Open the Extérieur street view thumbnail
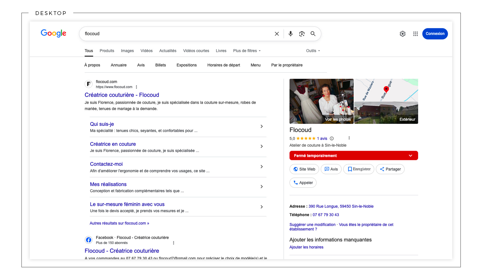 point(386,113)
